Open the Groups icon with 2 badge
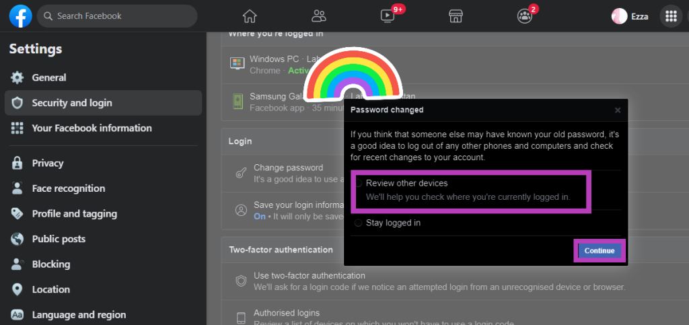Screen dimensions: 689x325 point(525,16)
